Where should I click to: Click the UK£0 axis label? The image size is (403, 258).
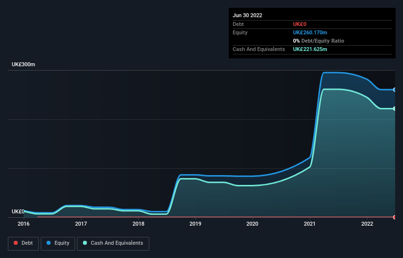point(18,211)
